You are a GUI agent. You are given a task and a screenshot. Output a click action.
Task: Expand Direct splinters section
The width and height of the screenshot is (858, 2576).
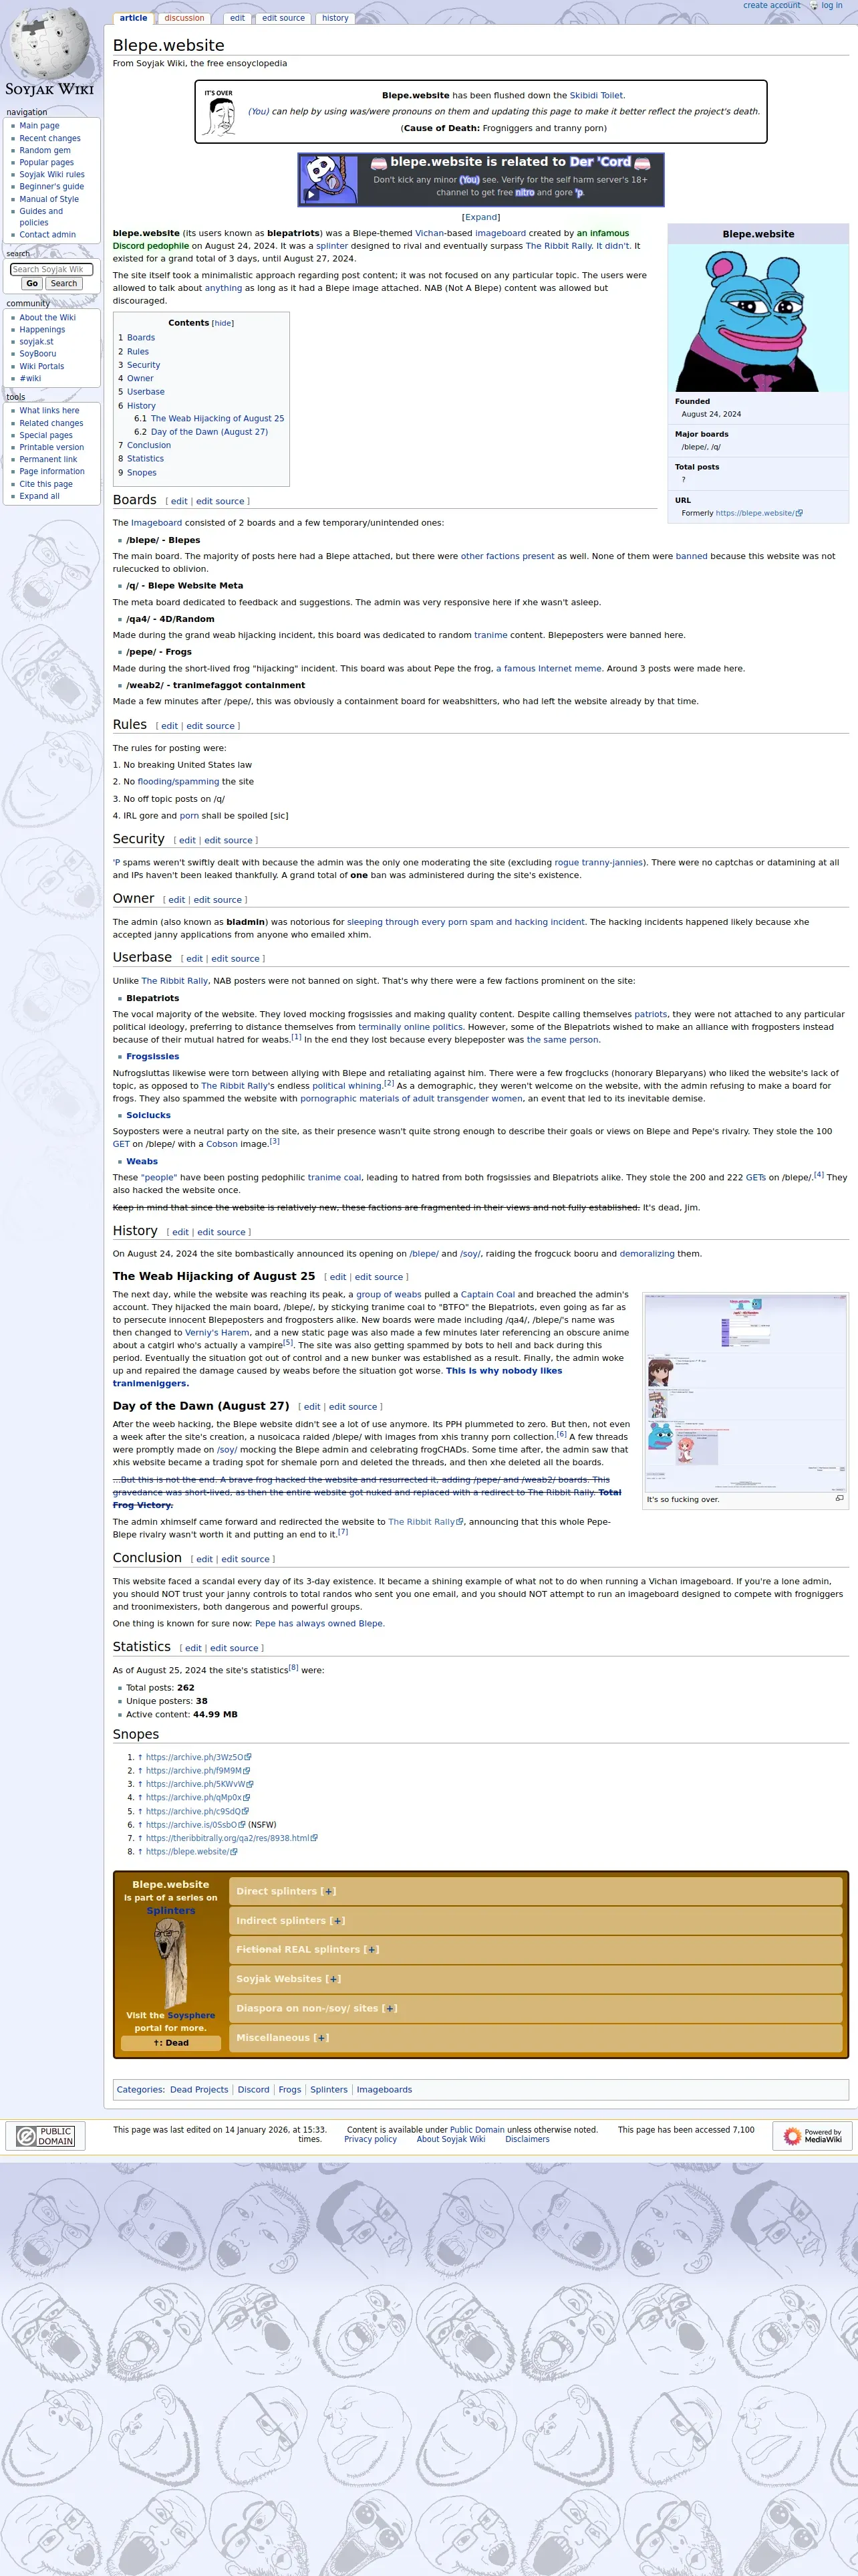[x=327, y=1891]
